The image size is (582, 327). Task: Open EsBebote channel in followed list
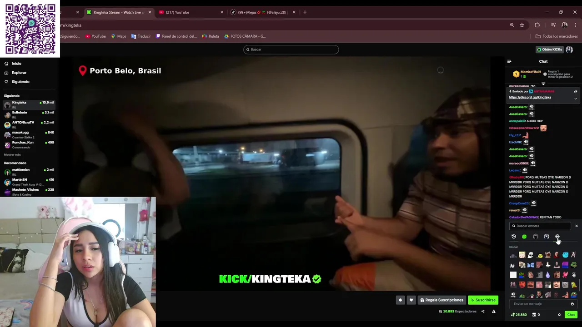tap(29, 114)
